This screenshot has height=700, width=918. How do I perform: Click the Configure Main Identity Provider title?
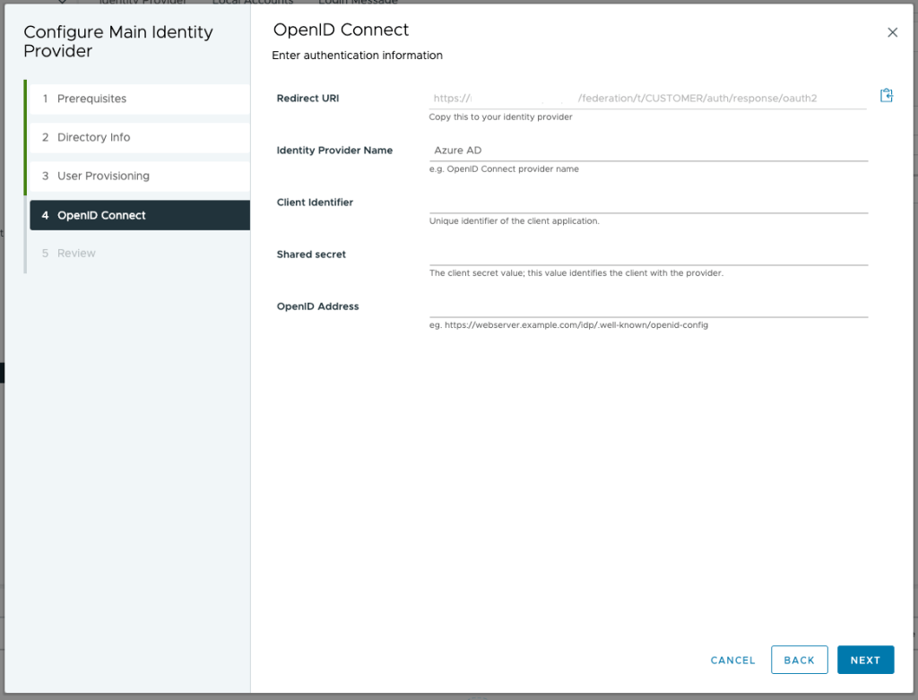coord(117,41)
